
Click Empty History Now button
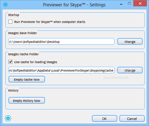[27, 100]
